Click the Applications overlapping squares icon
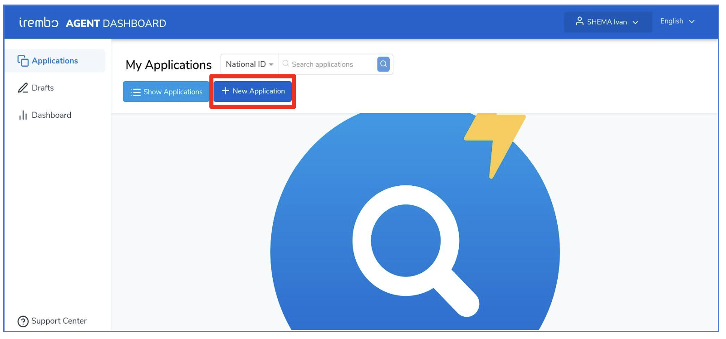 [x=23, y=61]
